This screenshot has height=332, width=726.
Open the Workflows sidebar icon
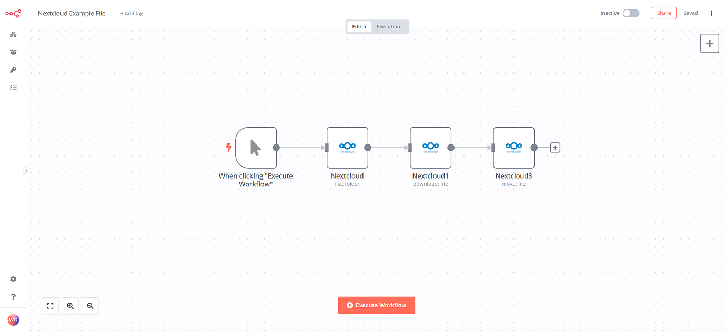(x=13, y=34)
